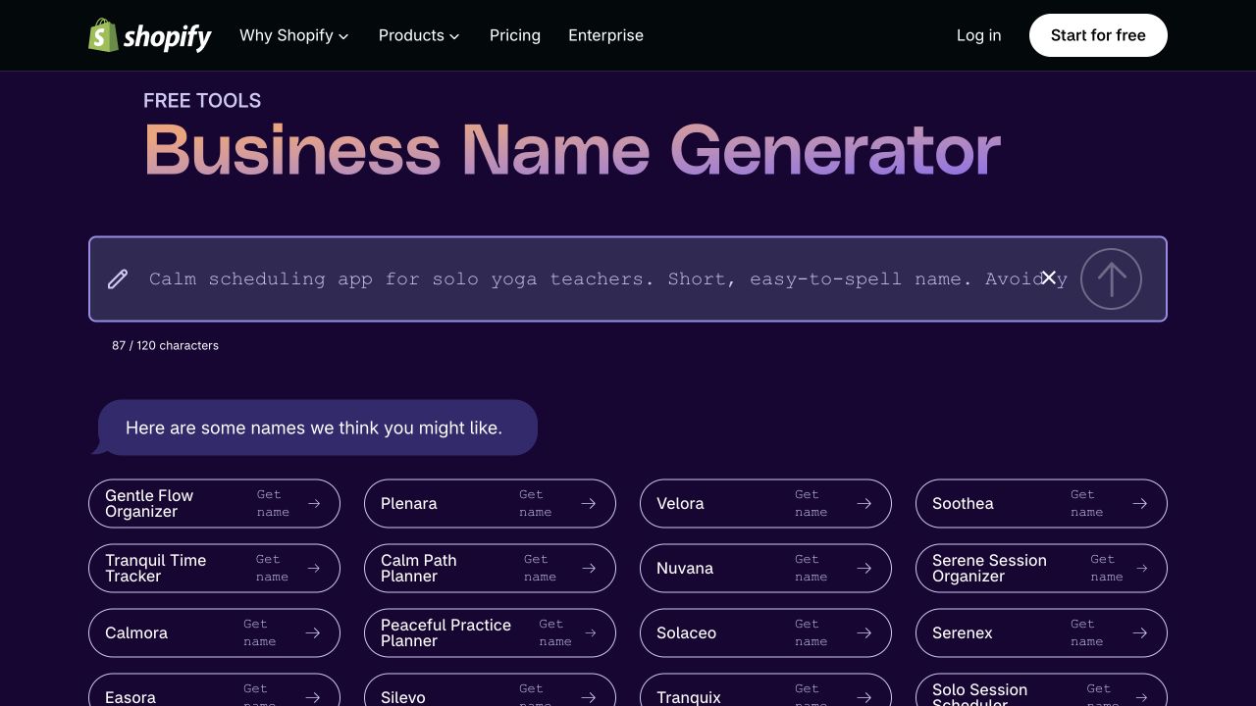Select the Tranquil Time Tracker name

coord(214,569)
